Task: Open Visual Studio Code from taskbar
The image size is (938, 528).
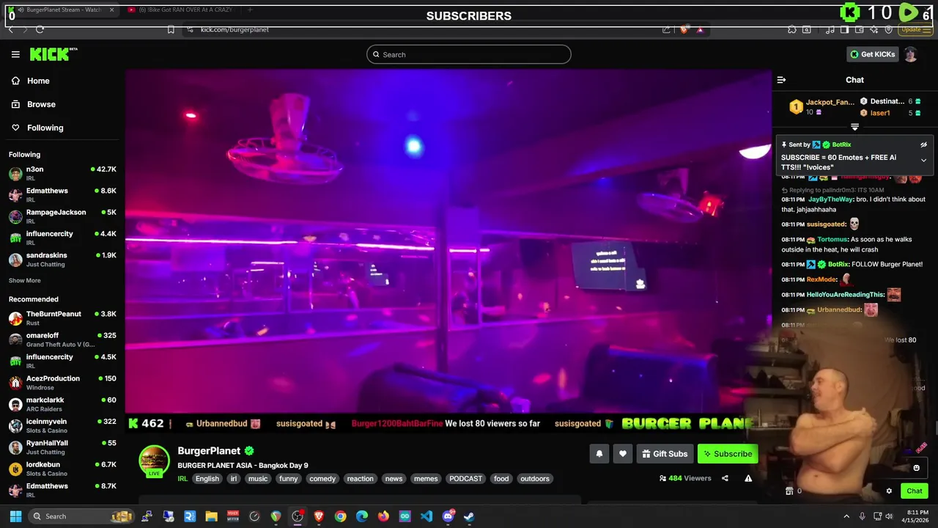Action: point(426,516)
